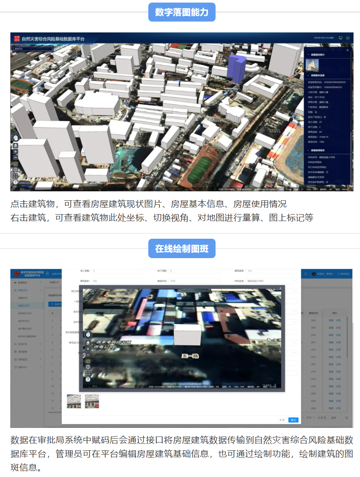Viewport: 360px width, 477px height.
Task: Click the 数字落图能力 heading button
Action: [x=182, y=12]
